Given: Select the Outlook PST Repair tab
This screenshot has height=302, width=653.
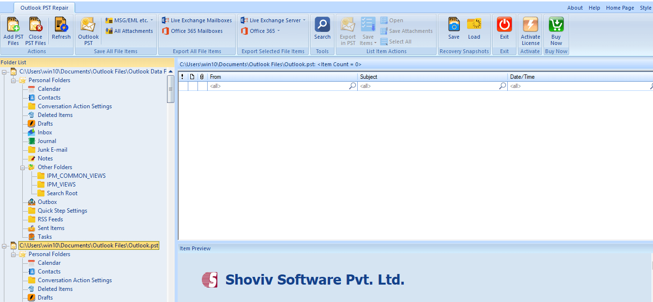Looking at the screenshot, I should 44,8.
